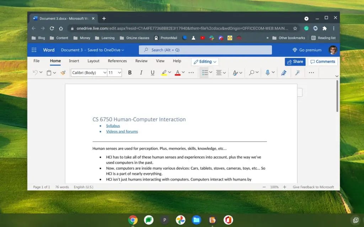Open the Editor pen icon
The height and width of the screenshot is (227, 364).
pyautogui.click(x=284, y=73)
